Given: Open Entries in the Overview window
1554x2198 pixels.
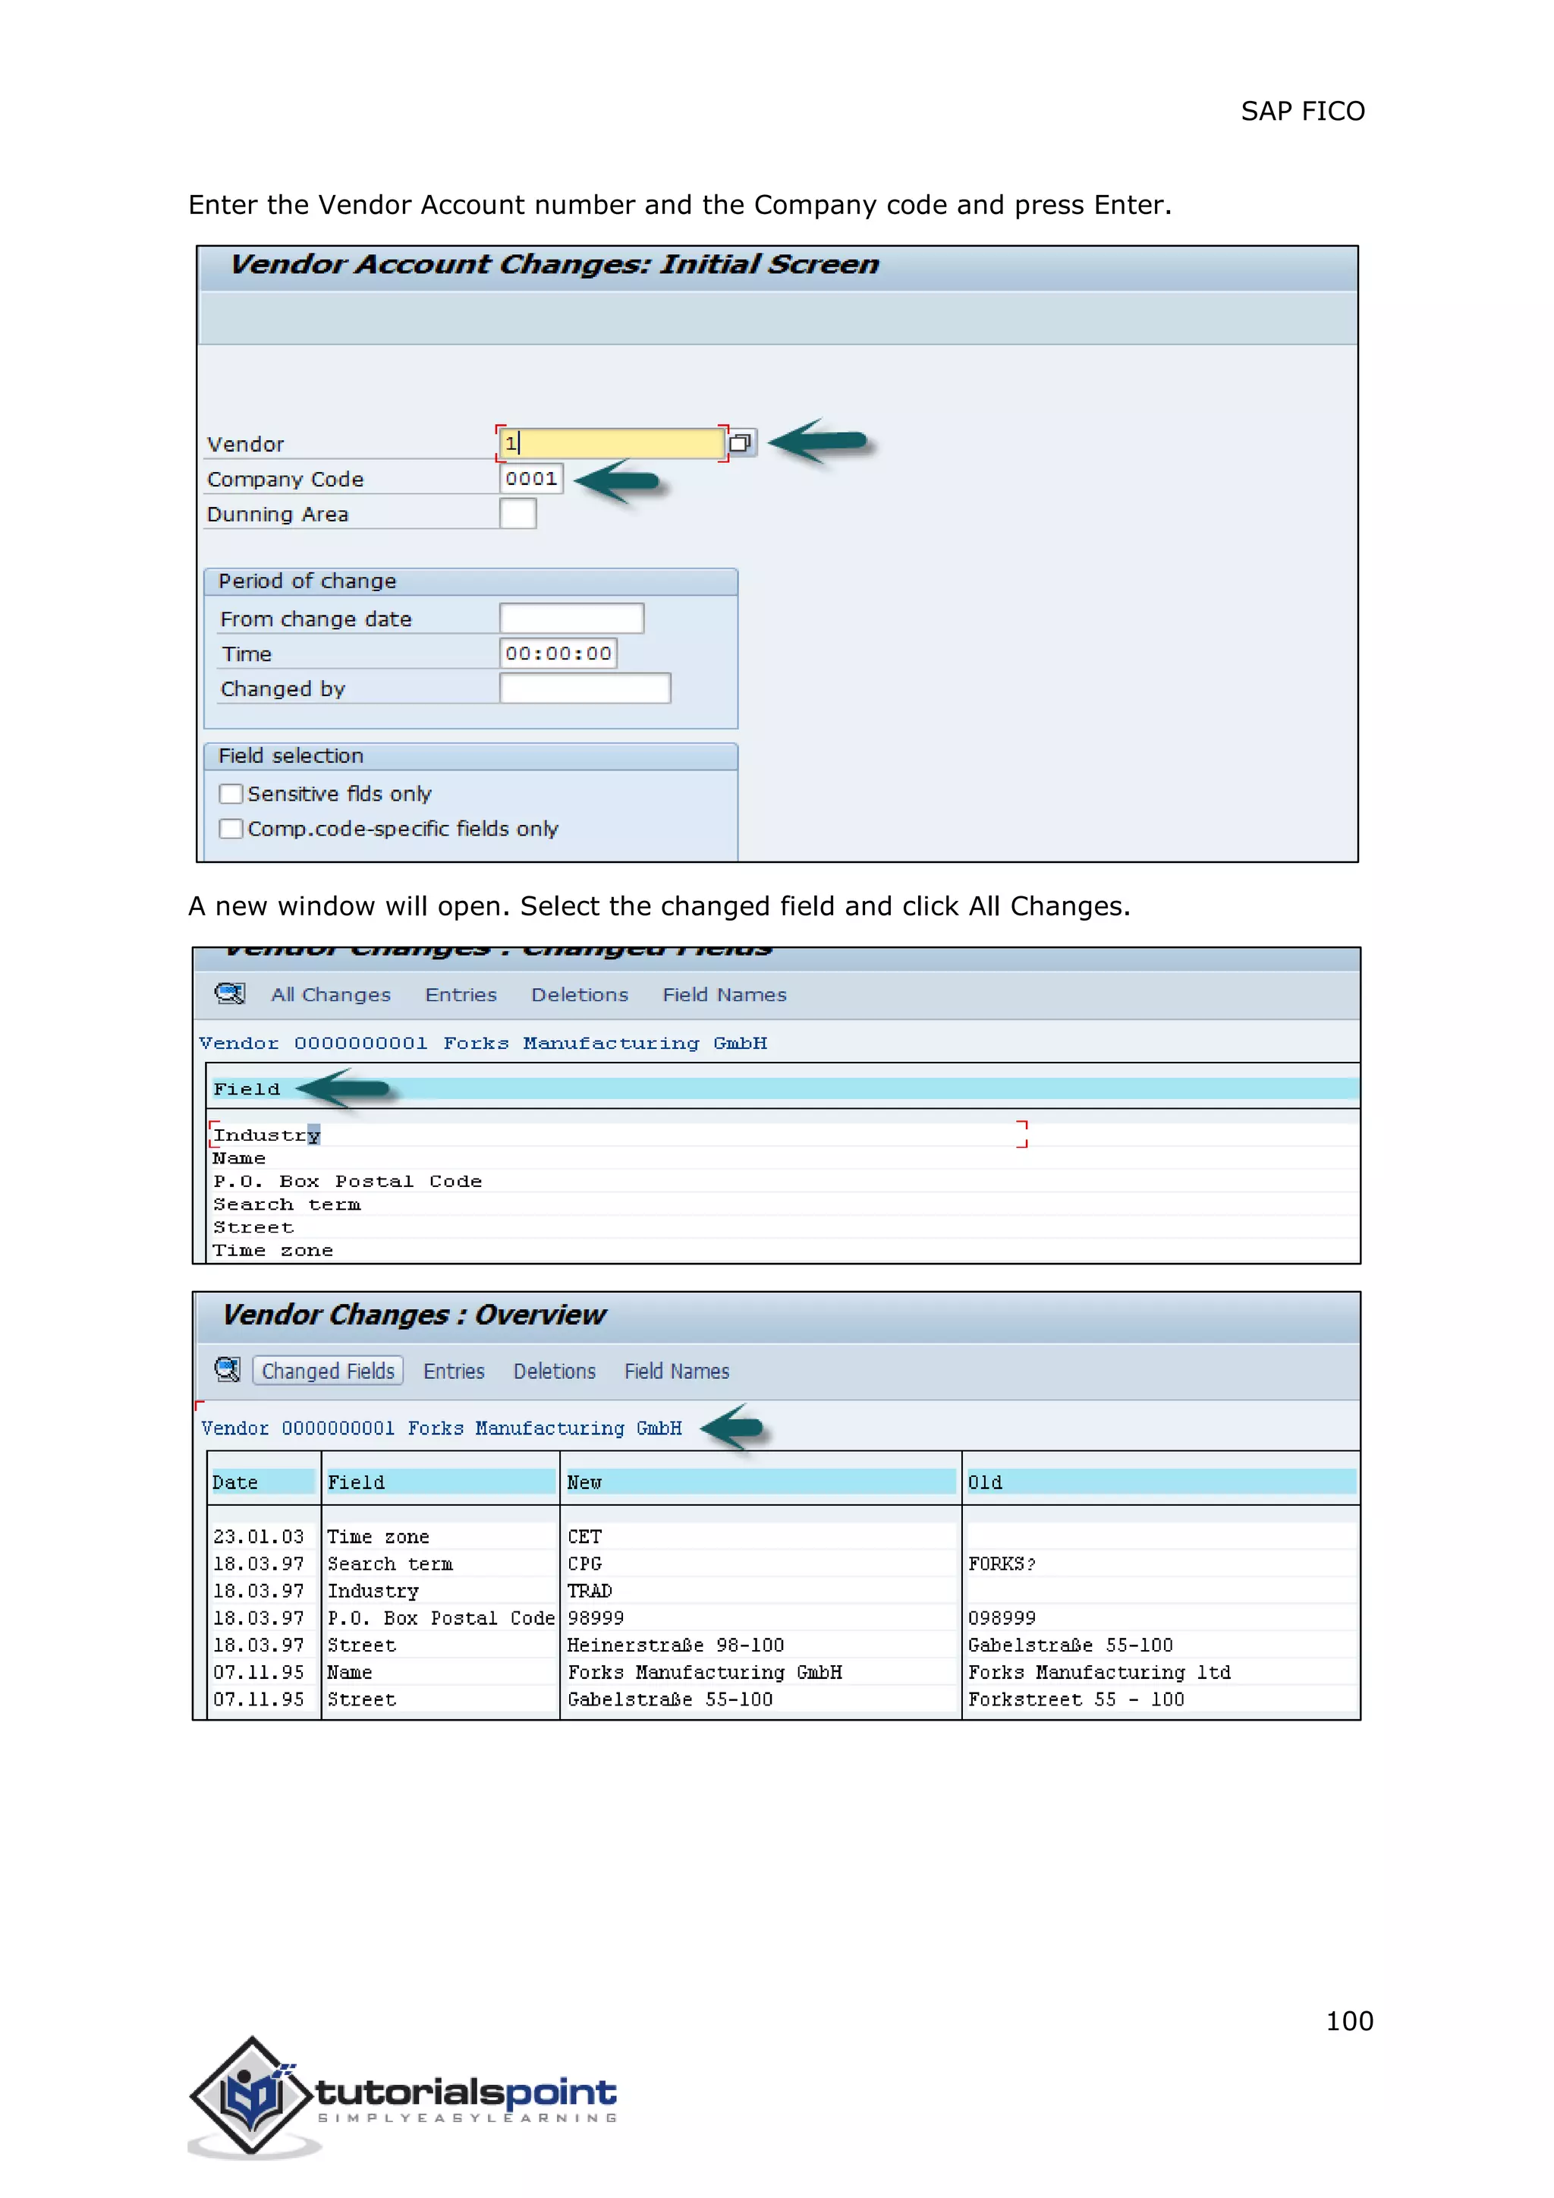Looking at the screenshot, I should click(x=454, y=1371).
